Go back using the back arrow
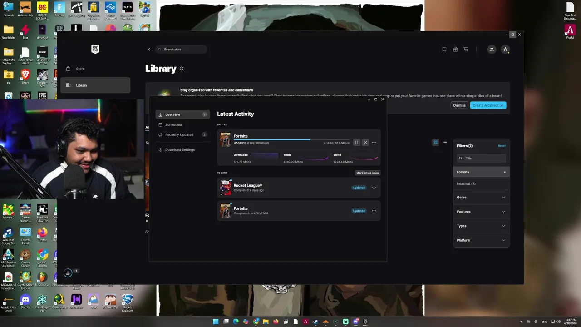581x327 pixels. (149, 49)
